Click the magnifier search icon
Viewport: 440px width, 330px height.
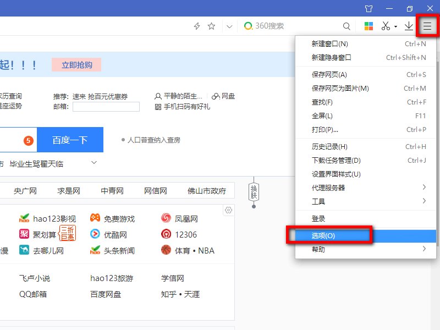[x=347, y=26]
